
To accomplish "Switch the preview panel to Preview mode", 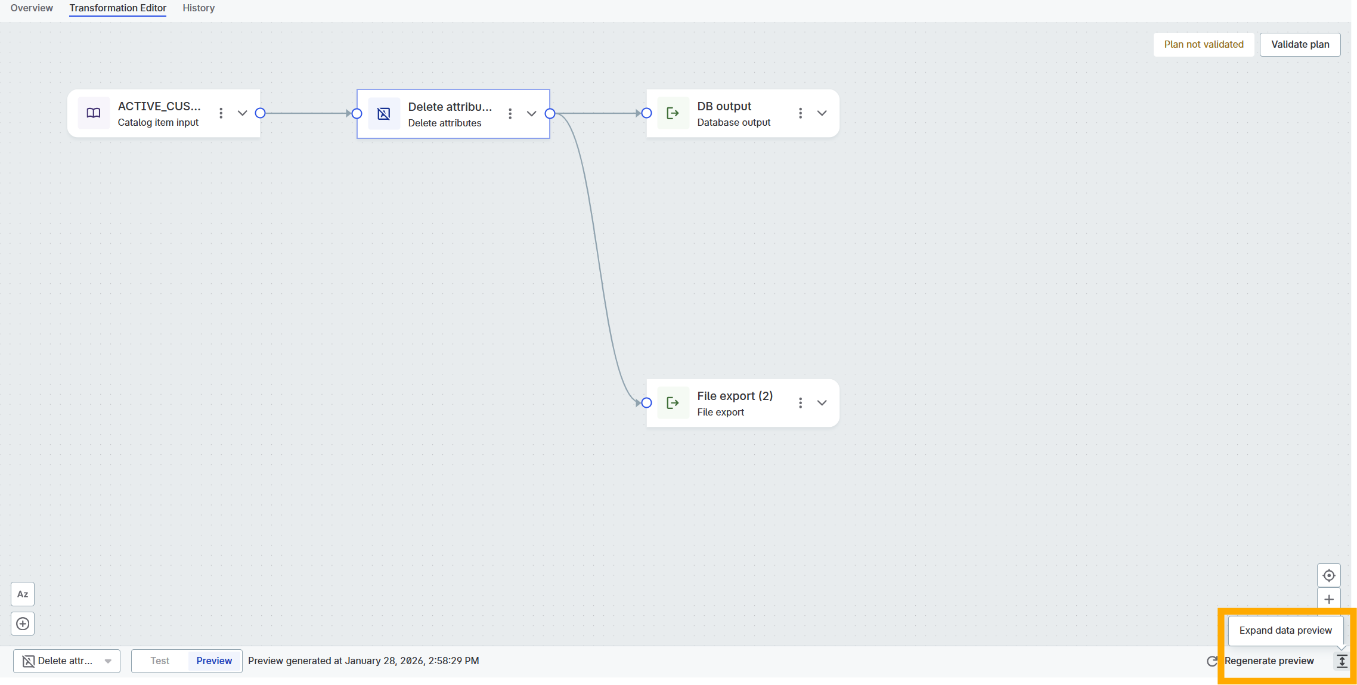I will pyautogui.click(x=214, y=661).
